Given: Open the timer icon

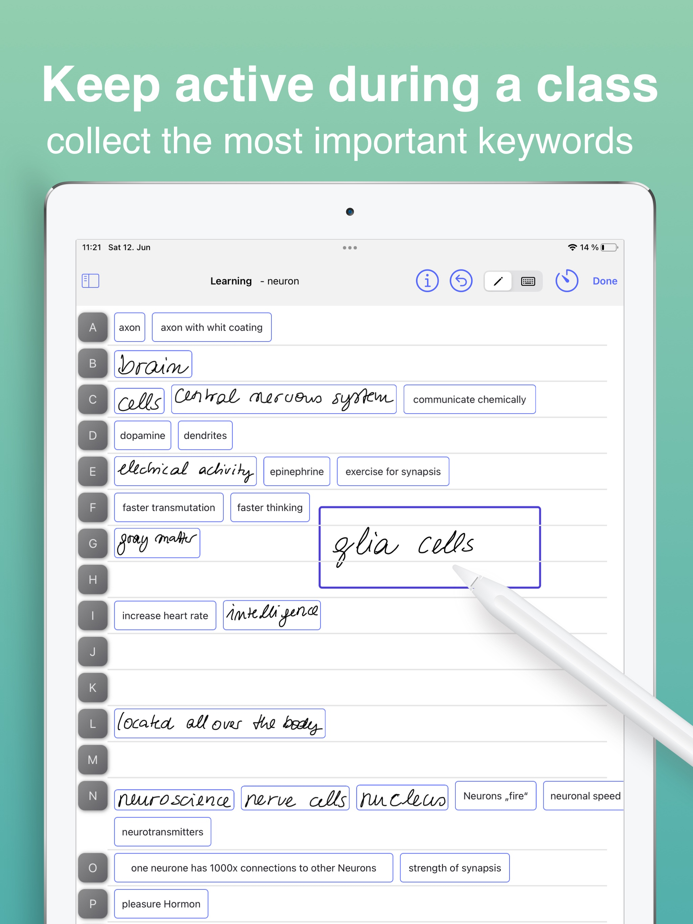Looking at the screenshot, I should 566,281.
